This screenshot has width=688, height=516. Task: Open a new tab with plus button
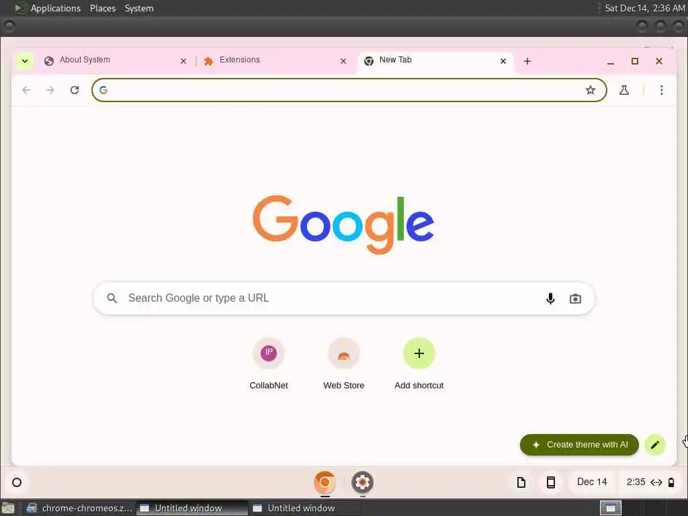coord(527,61)
